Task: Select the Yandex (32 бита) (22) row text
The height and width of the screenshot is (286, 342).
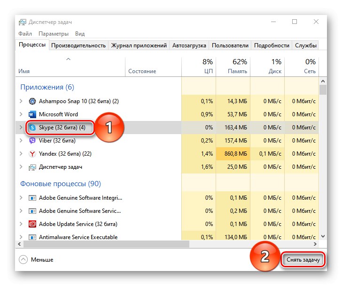Action: tap(65, 154)
